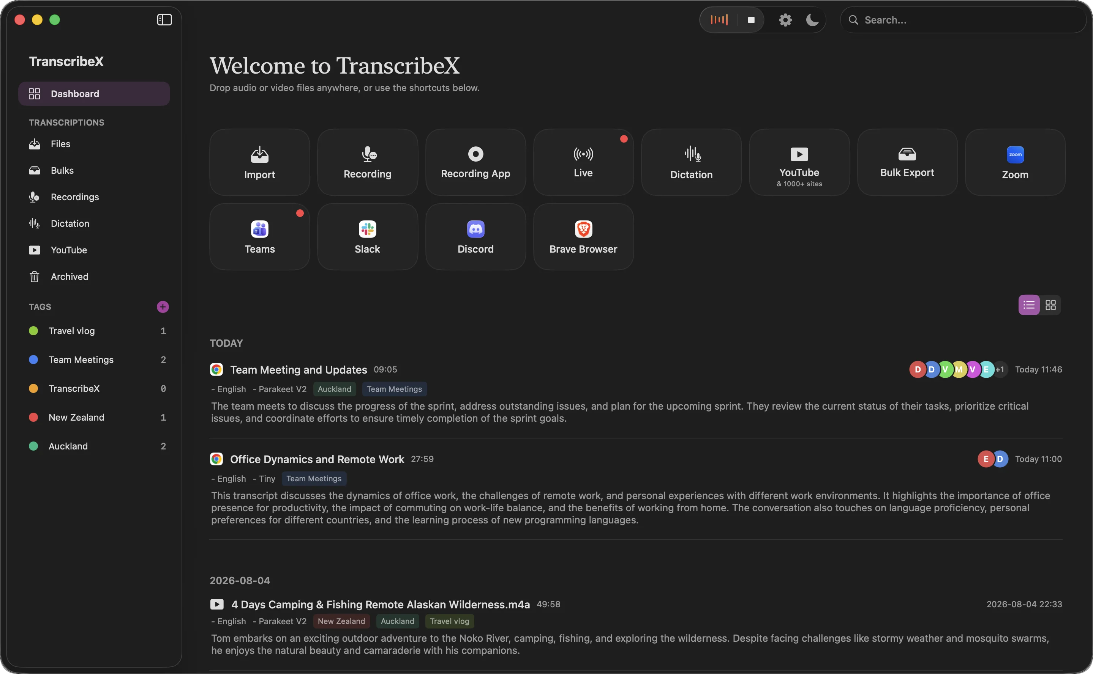This screenshot has height=674, width=1093.
Task: Click the orange TranscribeX color dot
Action: [x=33, y=389]
